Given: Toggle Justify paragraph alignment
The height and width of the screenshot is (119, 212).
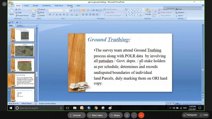Looking at the screenshot, I should click(x=93, y=15).
